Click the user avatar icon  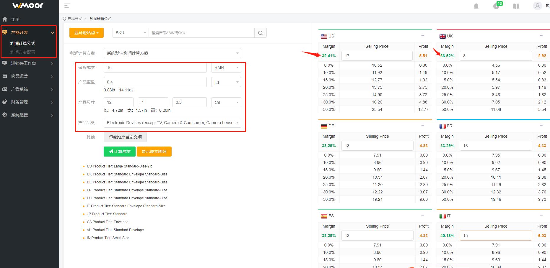537,6
